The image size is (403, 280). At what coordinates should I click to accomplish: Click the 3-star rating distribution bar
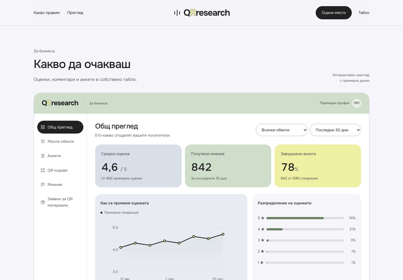tap(305, 241)
